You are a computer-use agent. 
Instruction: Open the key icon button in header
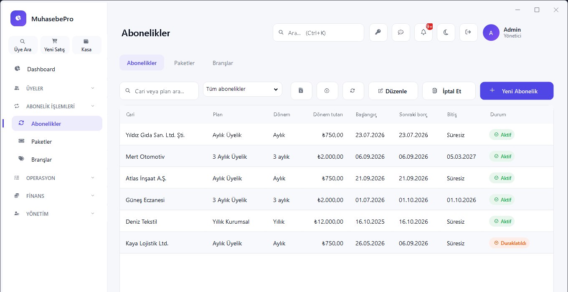(378, 32)
